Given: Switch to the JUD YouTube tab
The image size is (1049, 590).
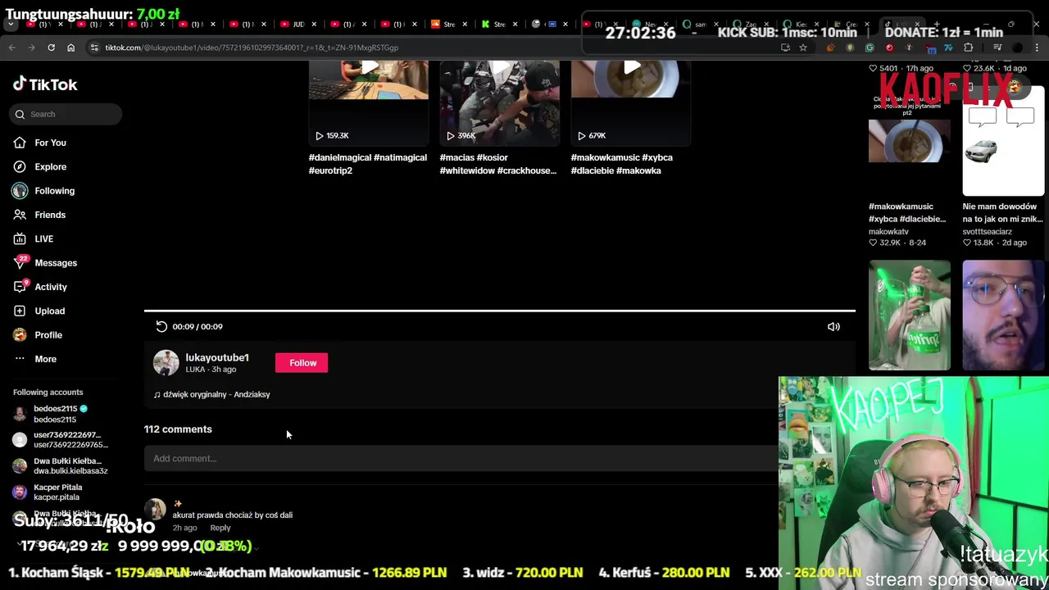Looking at the screenshot, I should 297,25.
